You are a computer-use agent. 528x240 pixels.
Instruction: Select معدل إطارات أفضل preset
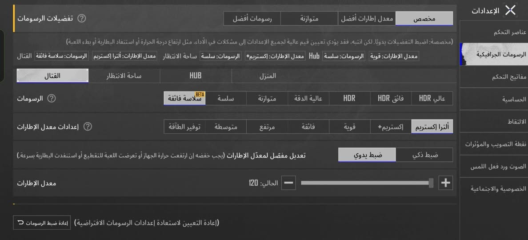pyautogui.click(x=367, y=19)
